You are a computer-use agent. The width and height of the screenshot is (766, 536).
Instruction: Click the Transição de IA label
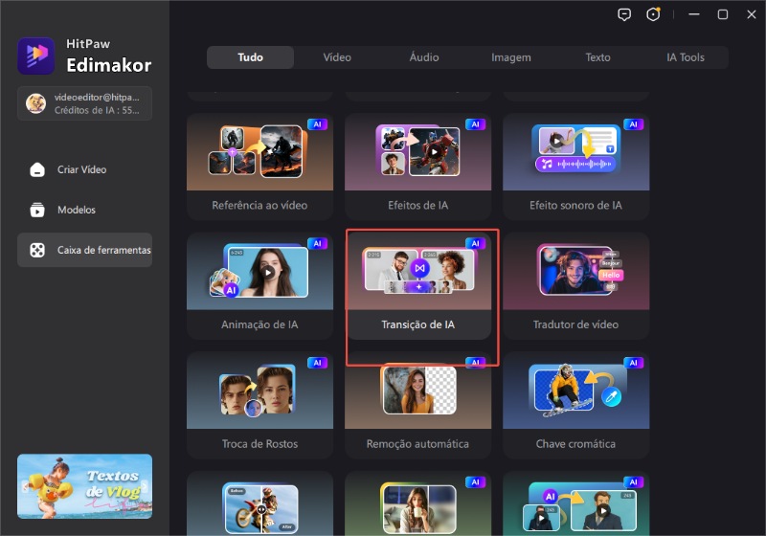click(417, 324)
